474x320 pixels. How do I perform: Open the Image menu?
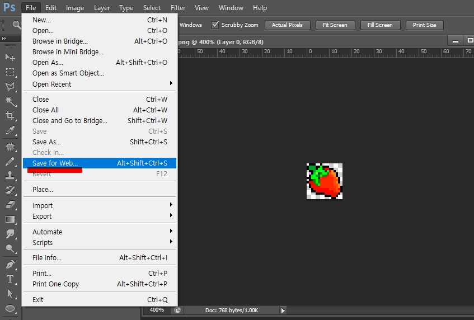(75, 8)
